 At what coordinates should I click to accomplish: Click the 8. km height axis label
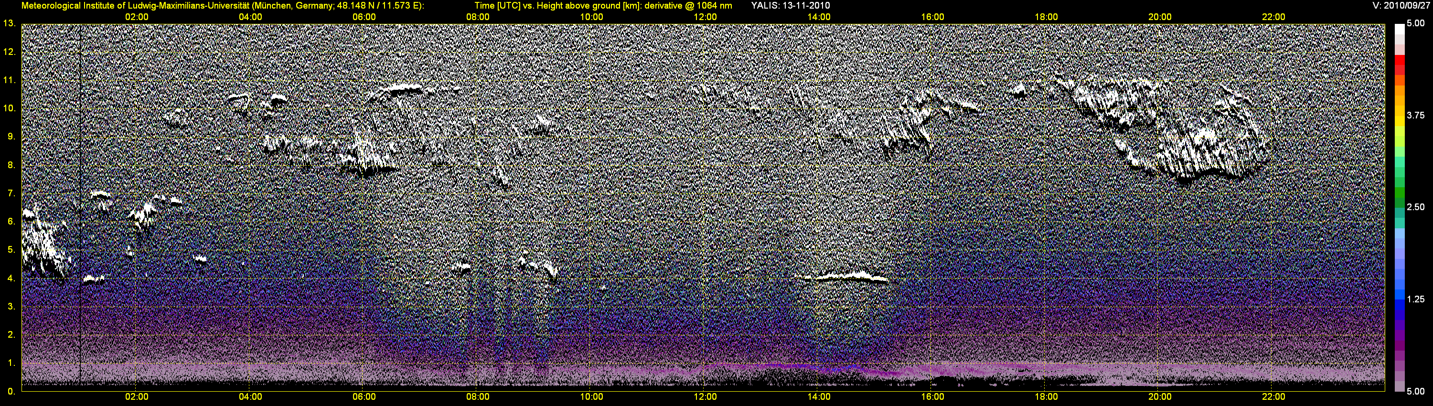click(x=11, y=165)
